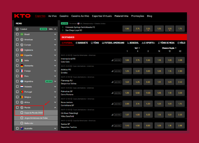Click the Bélgica flag icon

click(x=22, y=97)
